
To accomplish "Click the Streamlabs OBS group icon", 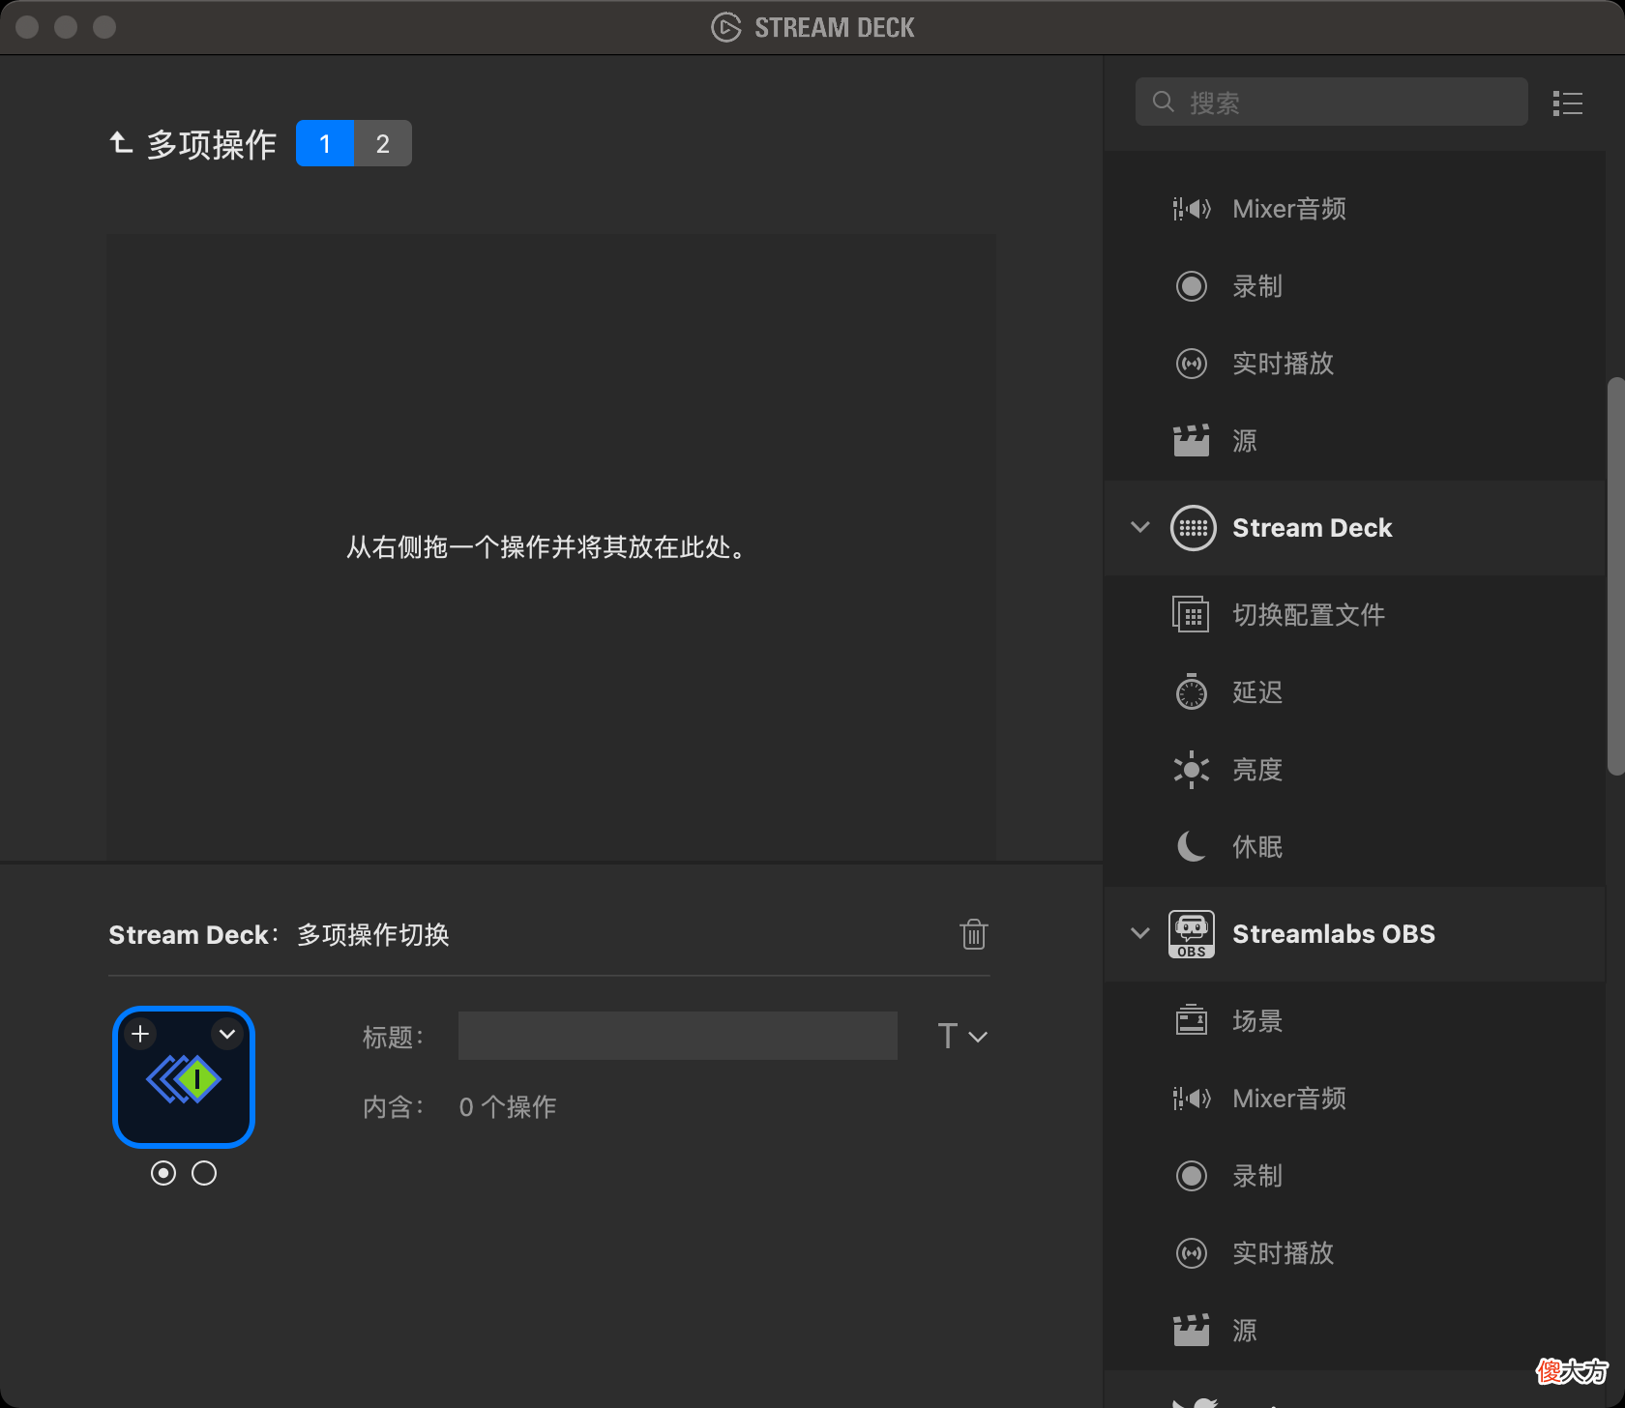I will tap(1192, 934).
